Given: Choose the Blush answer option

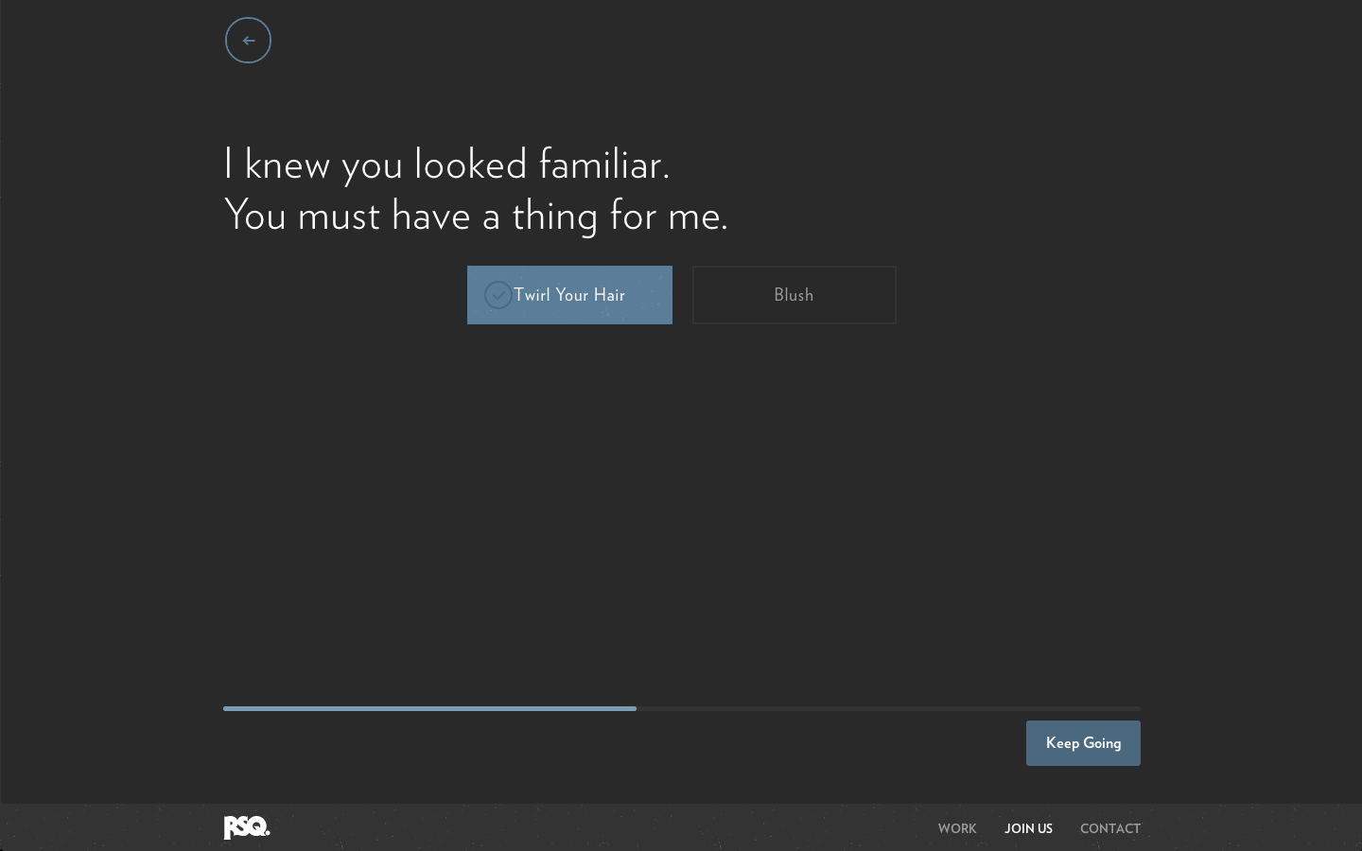Looking at the screenshot, I should pyautogui.click(x=794, y=295).
